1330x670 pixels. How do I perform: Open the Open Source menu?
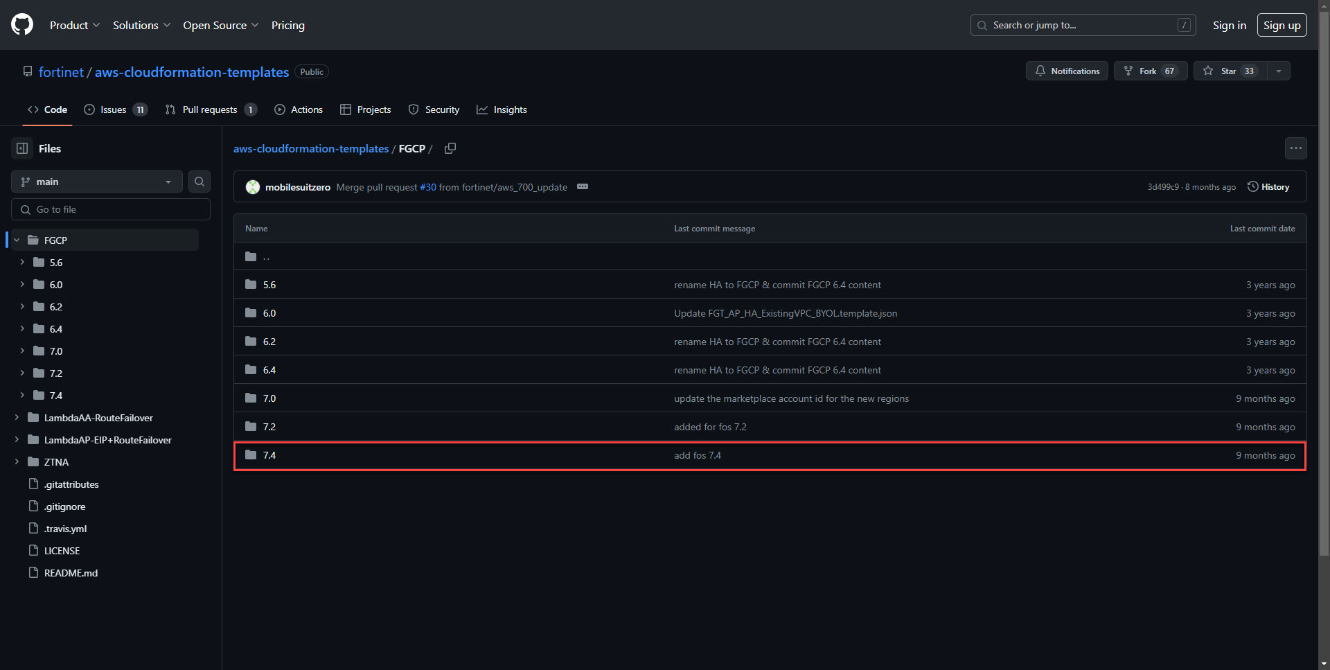[220, 25]
